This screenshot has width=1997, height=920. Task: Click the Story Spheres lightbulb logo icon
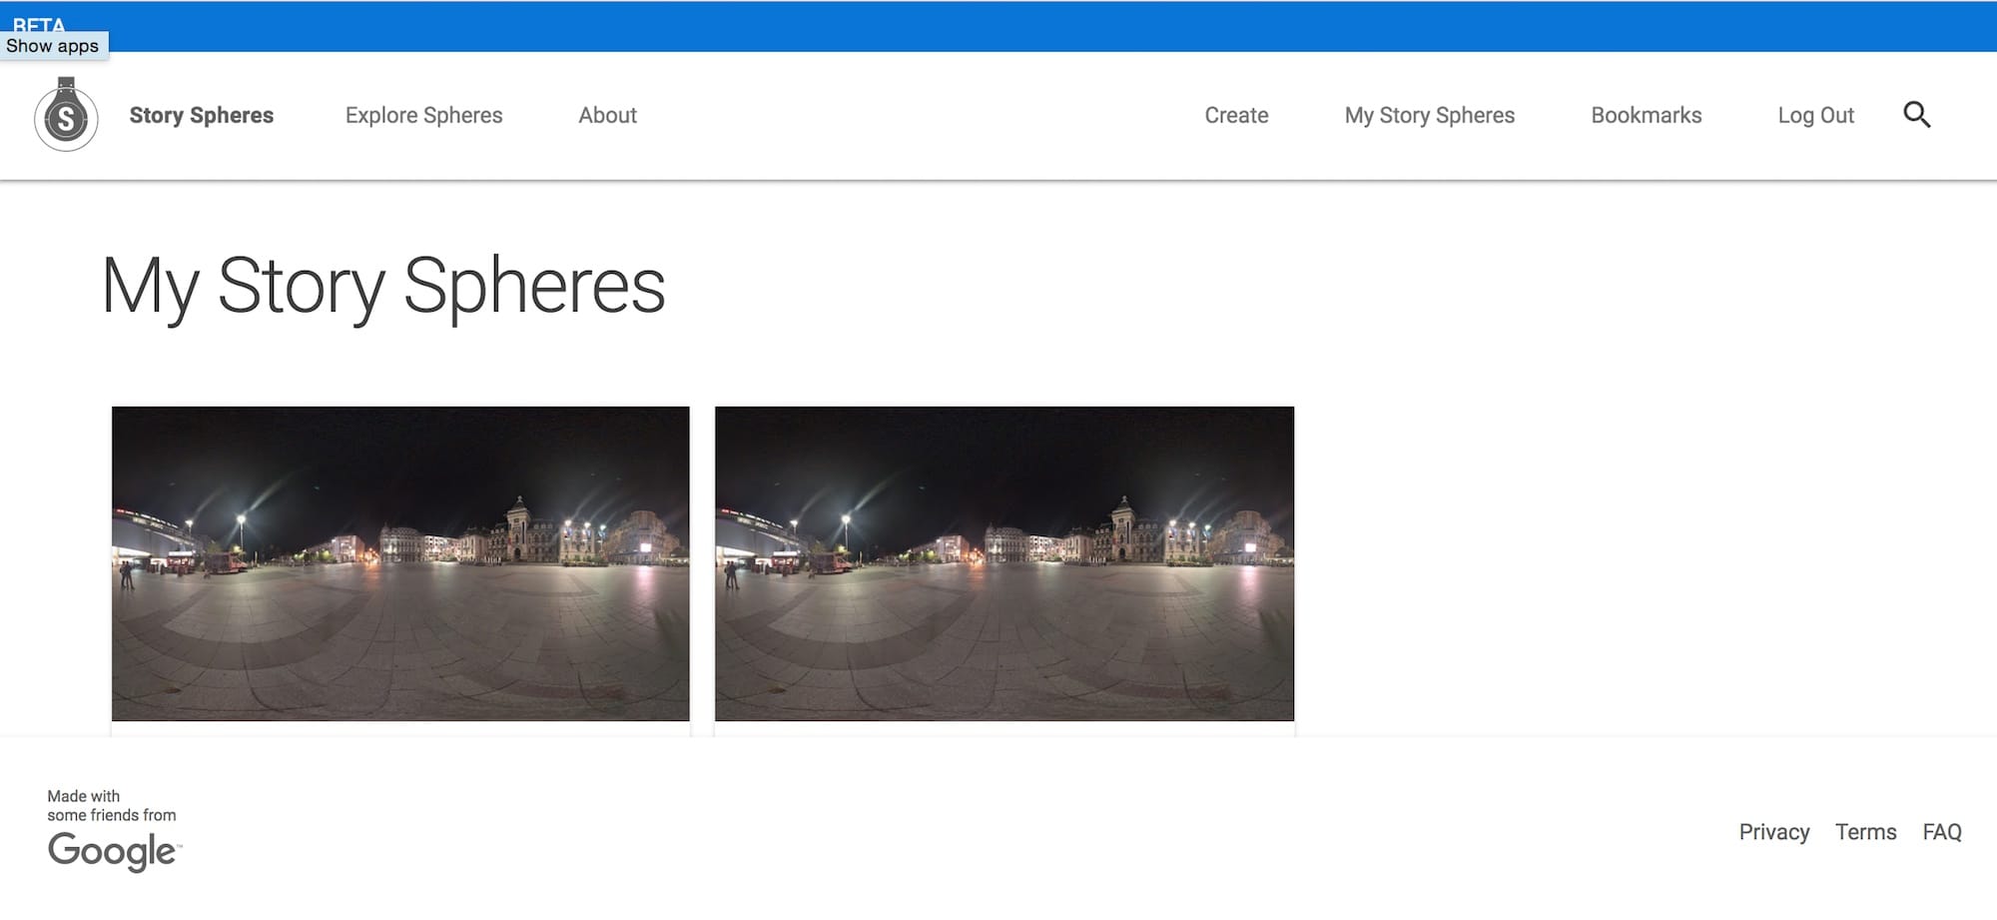click(66, 116)
